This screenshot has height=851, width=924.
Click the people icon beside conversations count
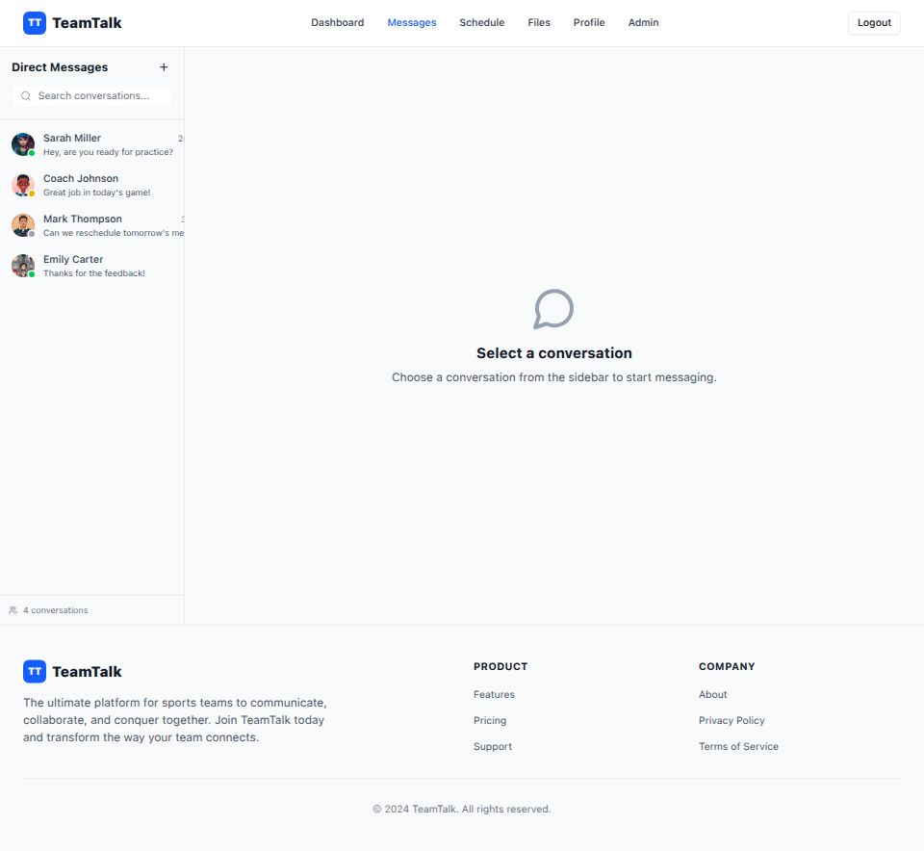(13, 610)
